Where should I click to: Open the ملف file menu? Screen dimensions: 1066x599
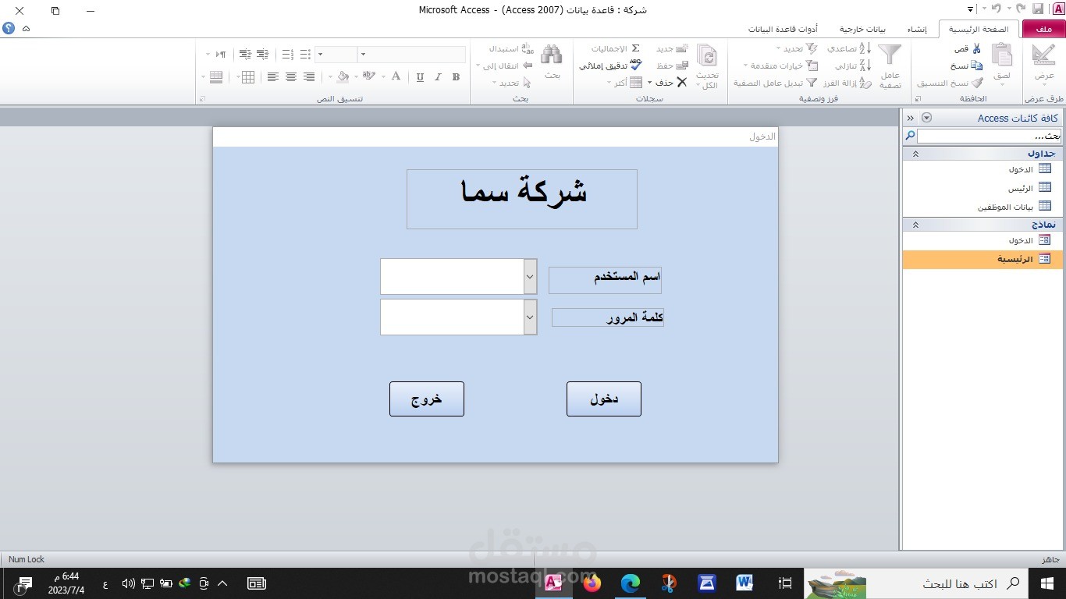(1043, 29)
